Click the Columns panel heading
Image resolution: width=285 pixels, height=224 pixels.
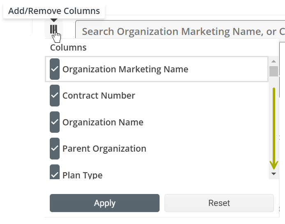point(68,48)
